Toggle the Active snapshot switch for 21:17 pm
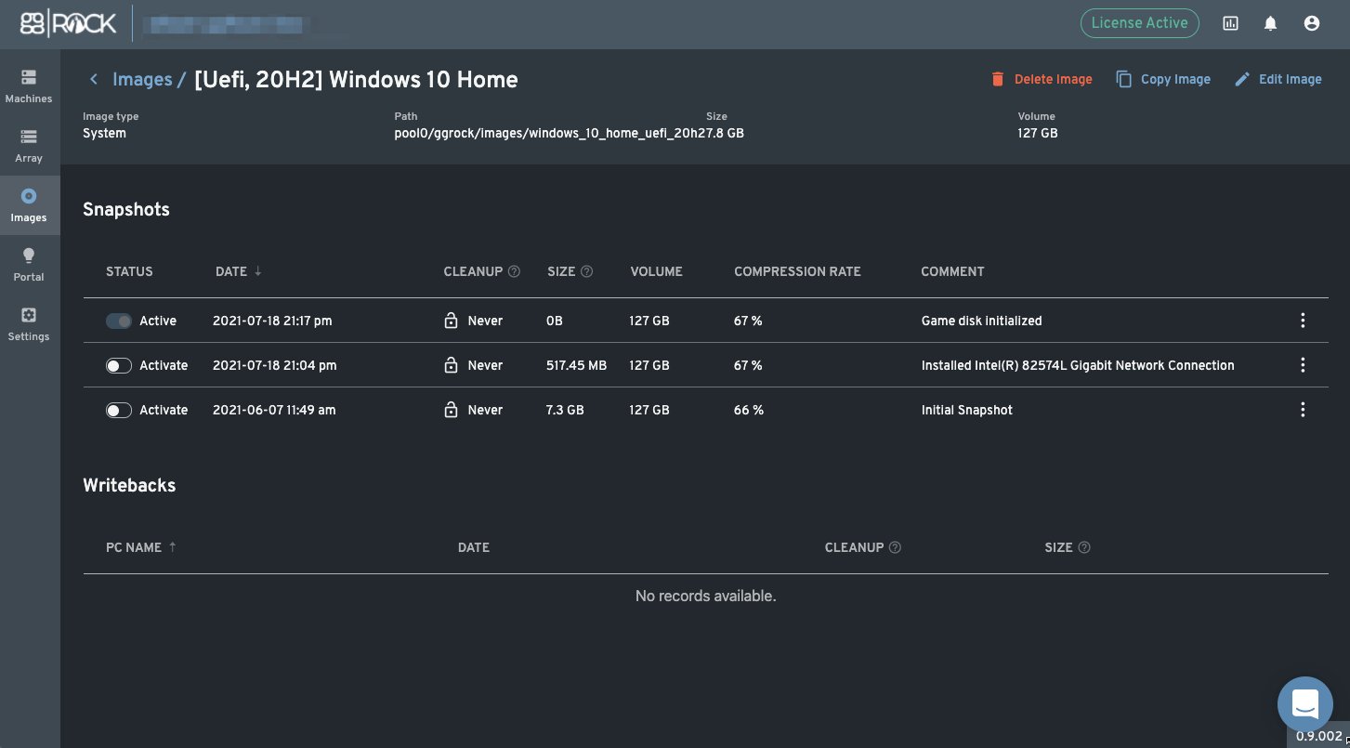This screenshot has height=748, width=1350. pyautogui.click(x=119, y=321)
